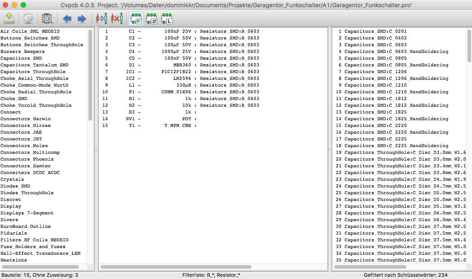Select Fuse_Holders_and_Fuses library
This screenshot has height=279, width=472.
click(x=33, y=247)
